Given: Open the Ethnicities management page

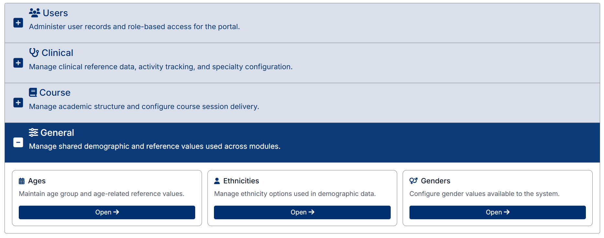Looking at the screenshot, I should tap(302, 212).
